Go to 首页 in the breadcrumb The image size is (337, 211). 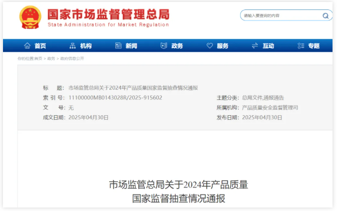pos(38,58)
